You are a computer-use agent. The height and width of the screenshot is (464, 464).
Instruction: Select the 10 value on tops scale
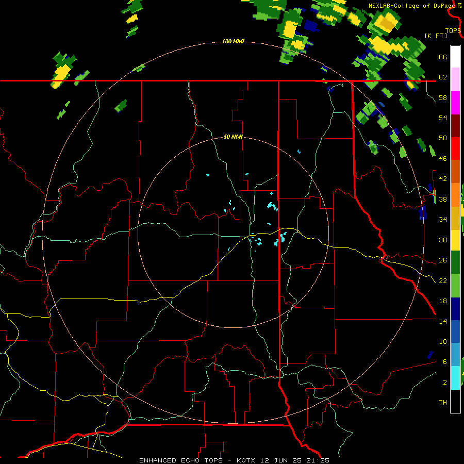point(443,341)
